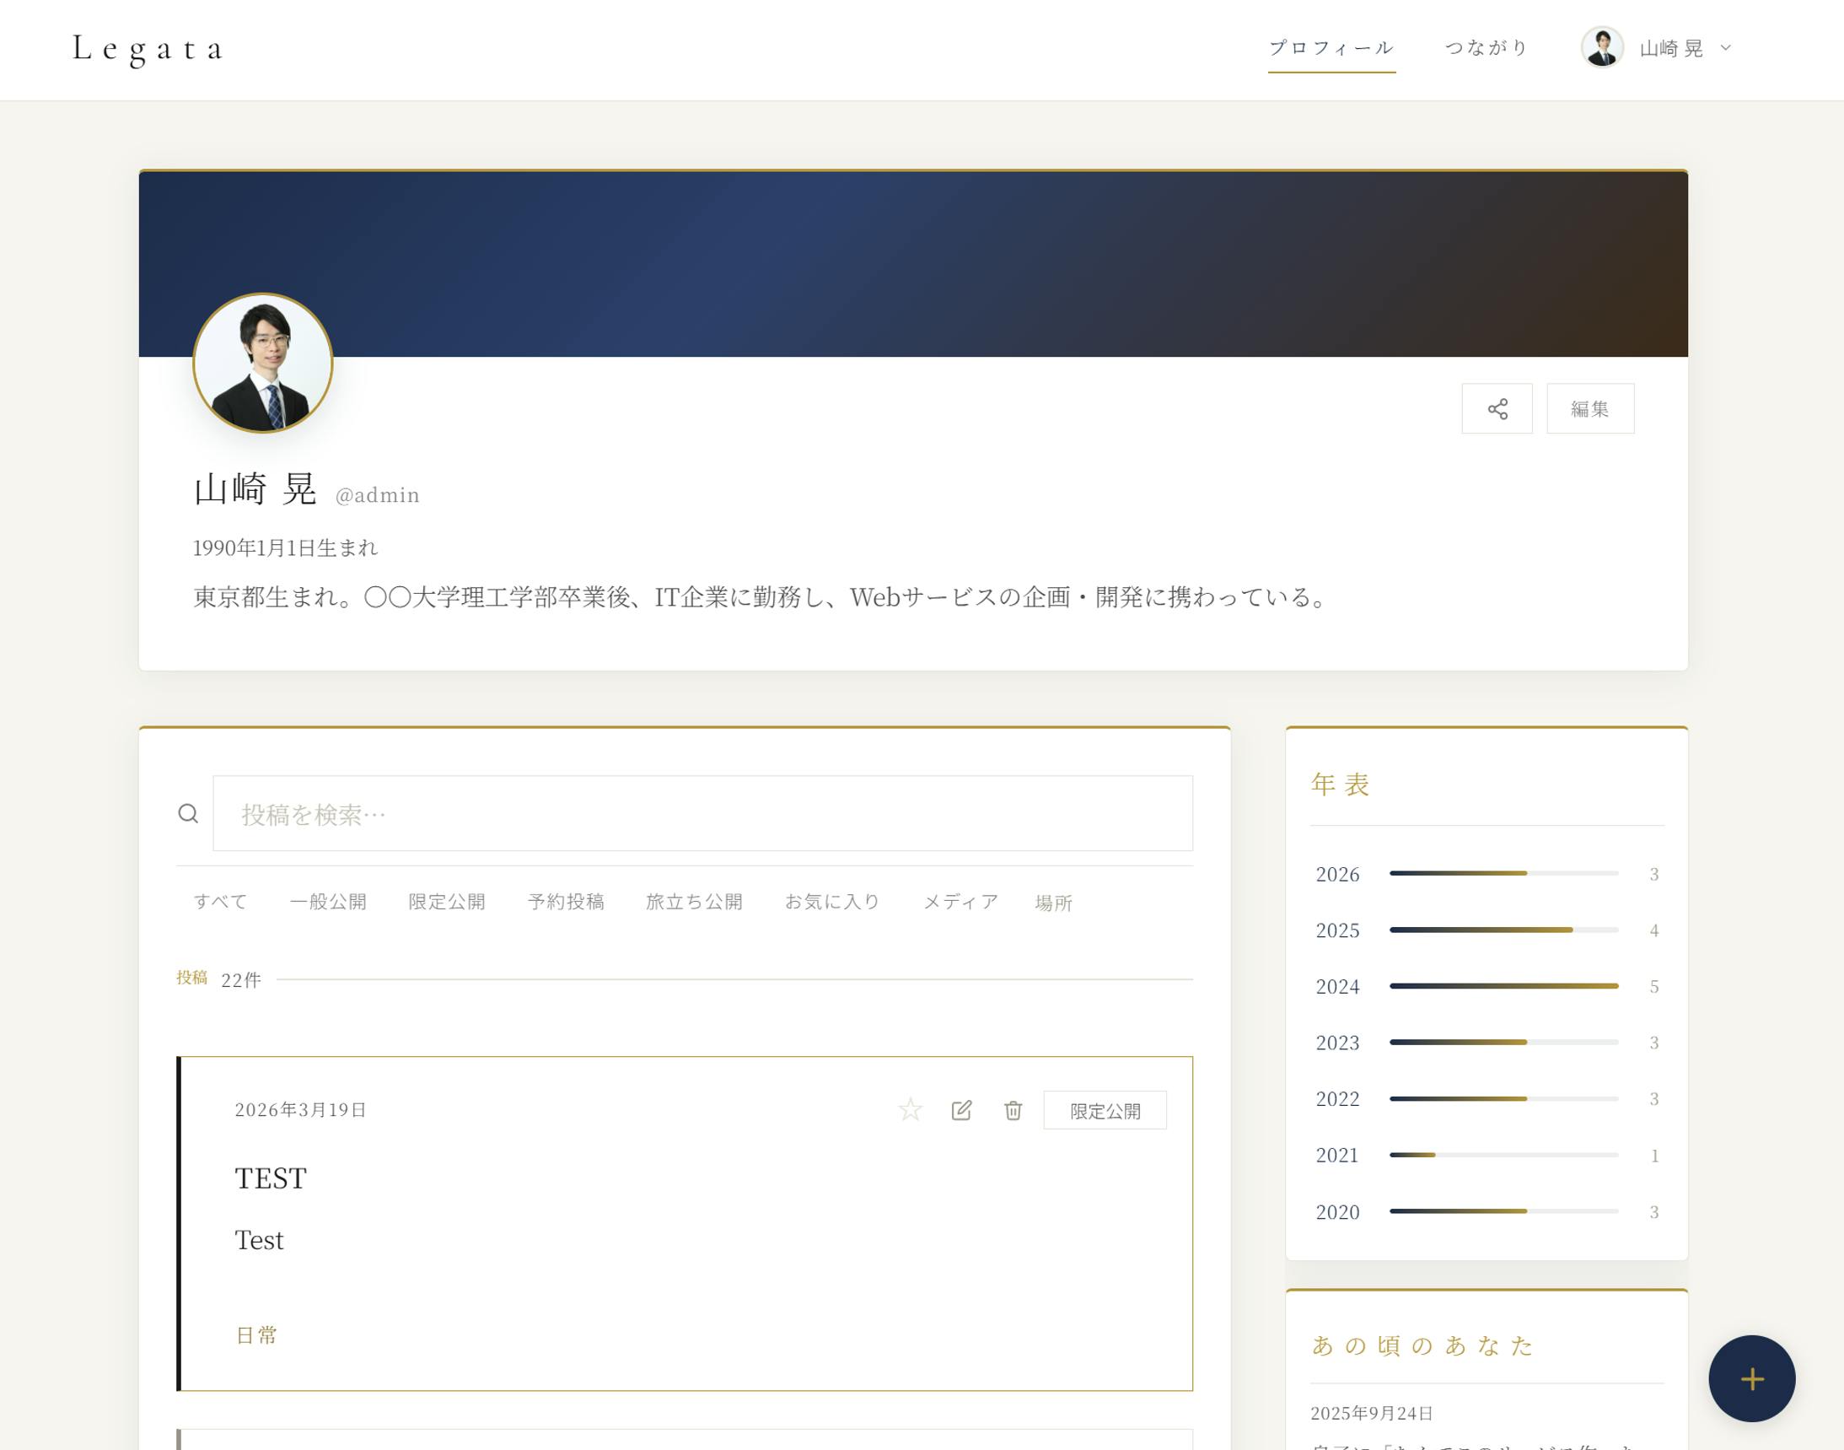The width and height of the screenshot is (1844, 1450).
Task: Open the large profile picture
Action: (x=263, y=364)
